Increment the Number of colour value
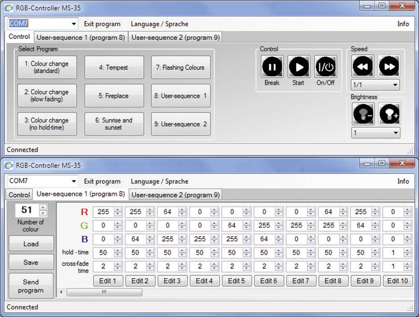Screen dimensions: 419x317 tap(44, 208)
